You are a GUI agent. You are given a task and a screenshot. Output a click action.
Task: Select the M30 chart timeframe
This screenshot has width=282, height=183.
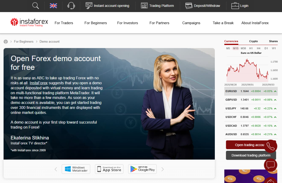[x=243, y=48]
